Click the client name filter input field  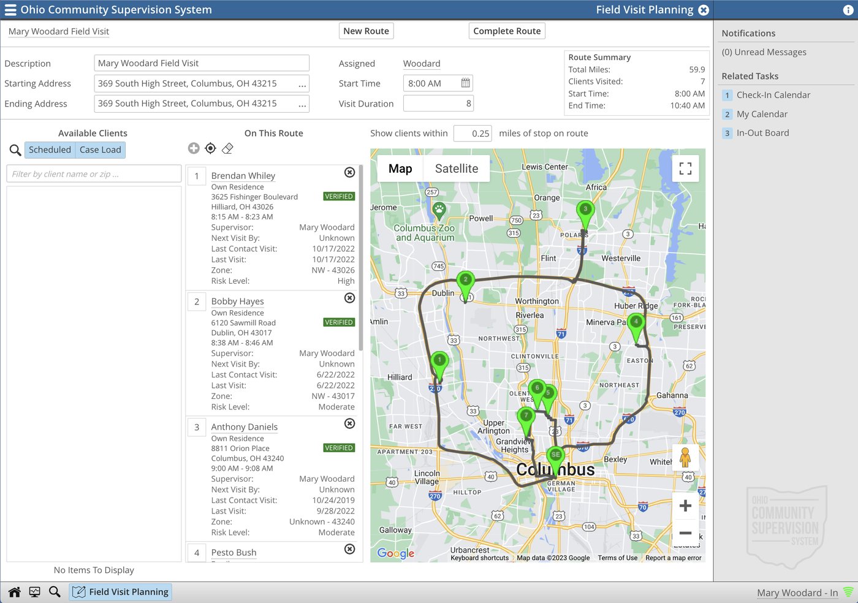click(x=93, y=173)
